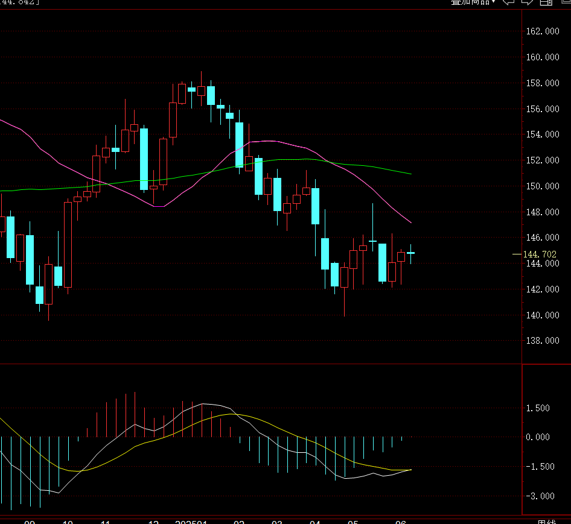Click the 1.500 MACD axis label
The width and height of the screenshot is (571, 524).
(x=537, y=408)
